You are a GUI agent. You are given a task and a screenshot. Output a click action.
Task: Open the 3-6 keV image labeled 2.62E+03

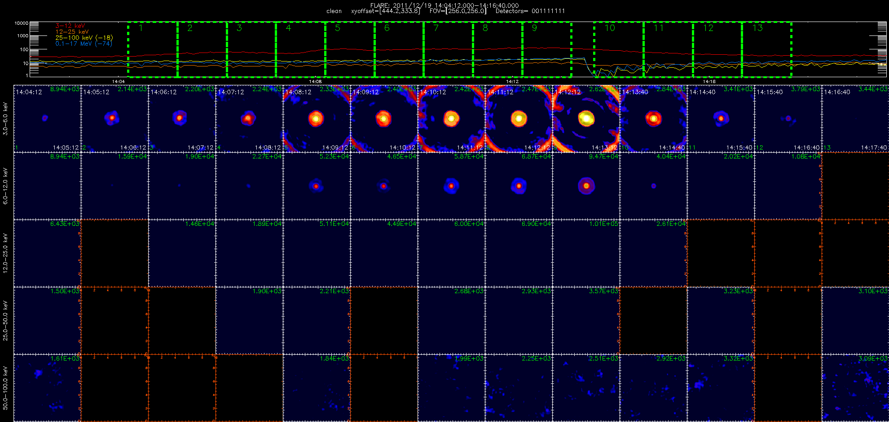pos(586,119)
